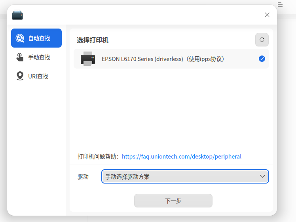Click the 驱动 label

[x=83, y=177]
